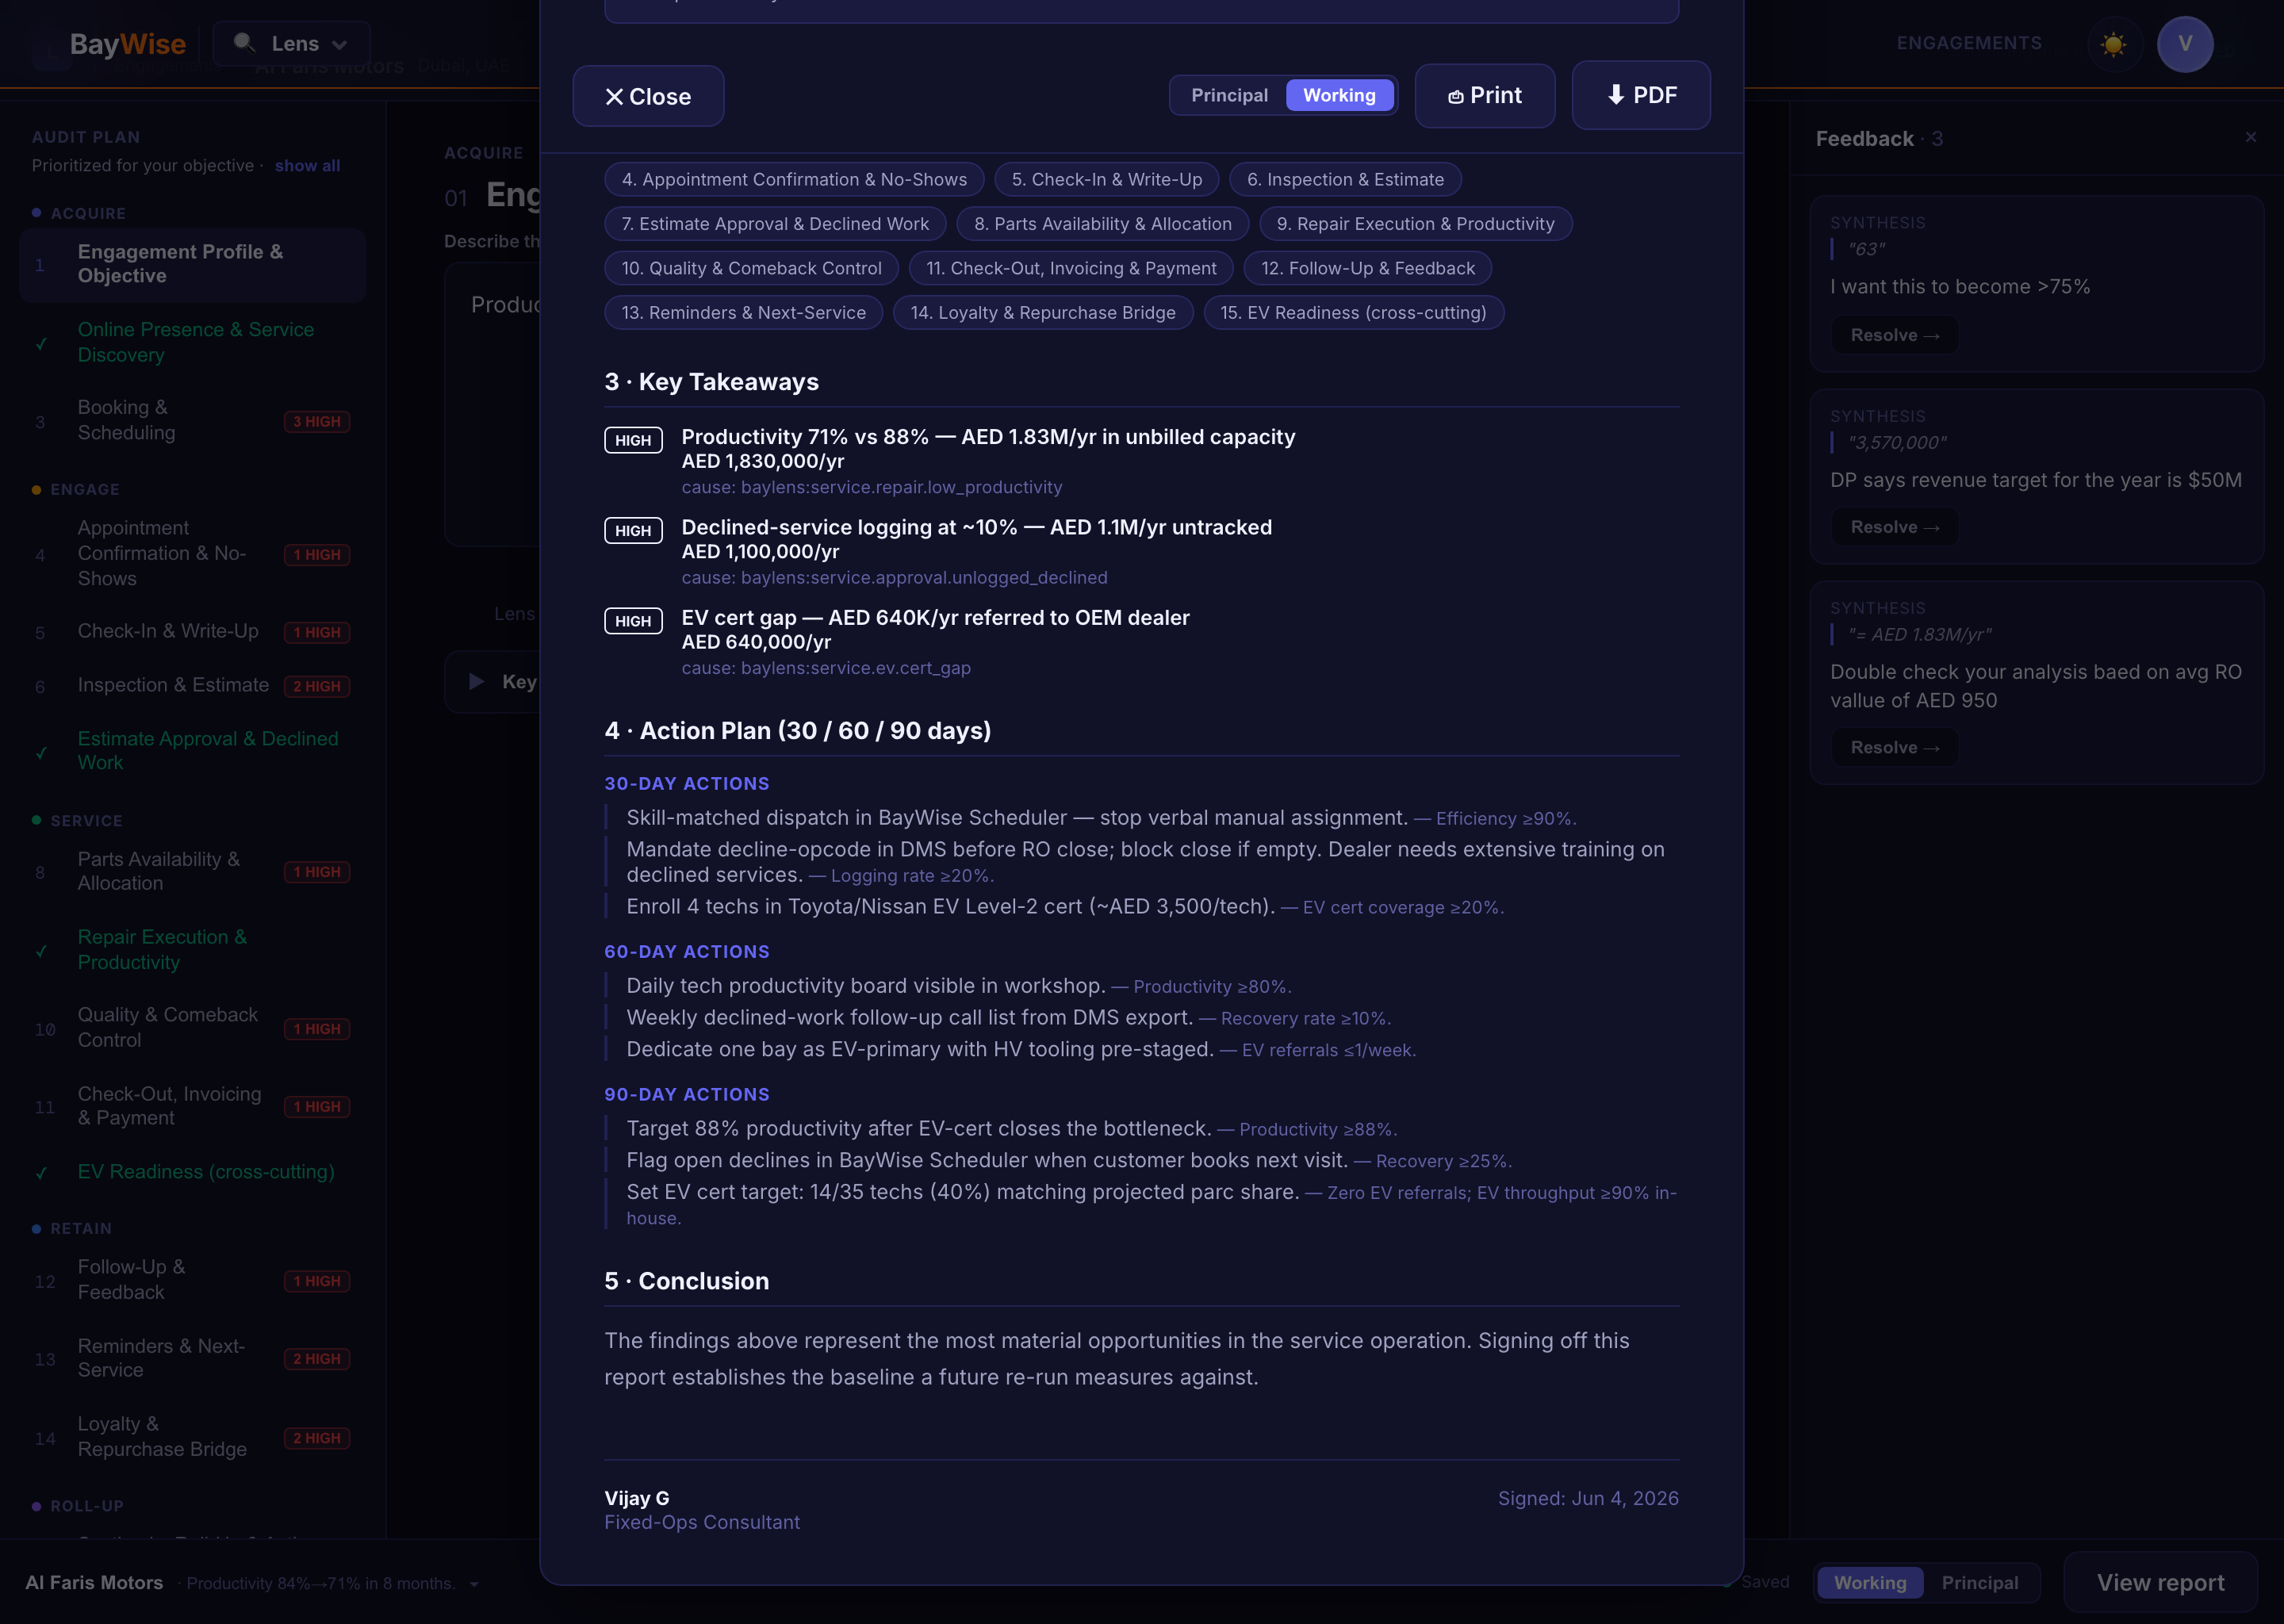Select Reminders & Next-Service in sidebar

pyautogui.click(x=193, y=1358)
